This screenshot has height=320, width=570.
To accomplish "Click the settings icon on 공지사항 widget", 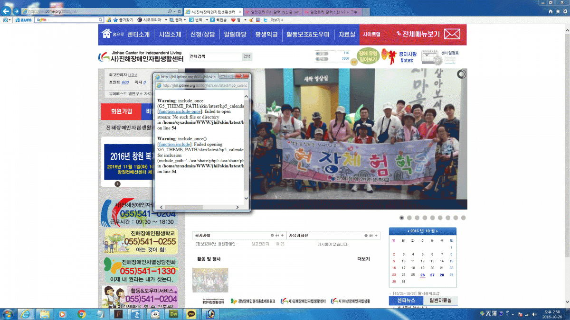I will click(272, 235).
